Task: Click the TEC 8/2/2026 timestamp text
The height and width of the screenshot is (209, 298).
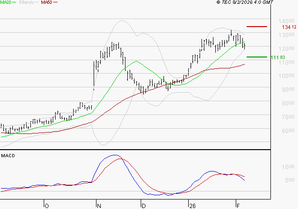Action: coord(245,2)
